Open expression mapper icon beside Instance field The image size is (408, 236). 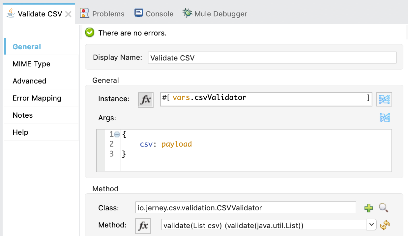(x=384, y=99)
